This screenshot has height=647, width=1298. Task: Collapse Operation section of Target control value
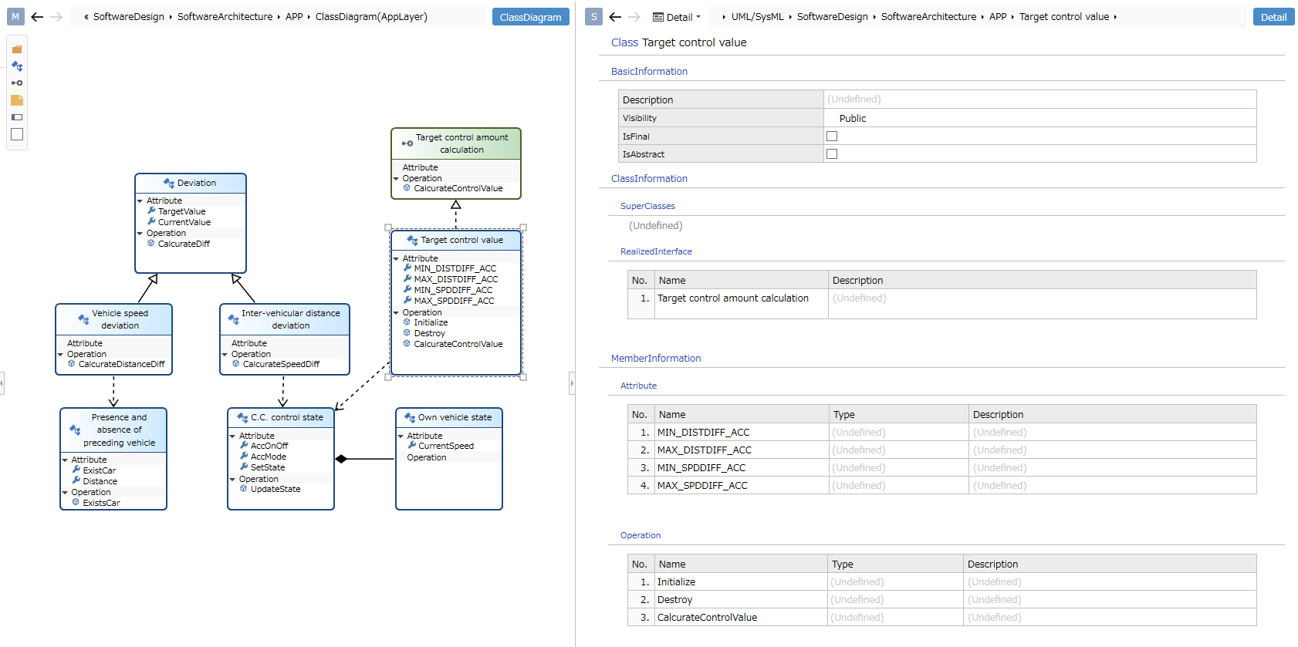396,313
